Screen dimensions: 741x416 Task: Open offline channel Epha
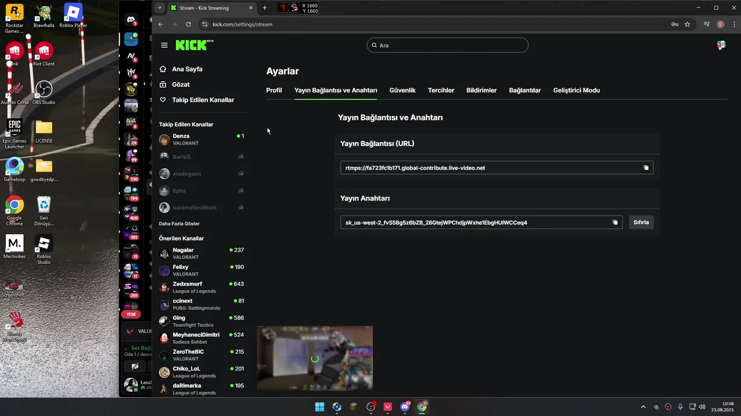point(201,190)
